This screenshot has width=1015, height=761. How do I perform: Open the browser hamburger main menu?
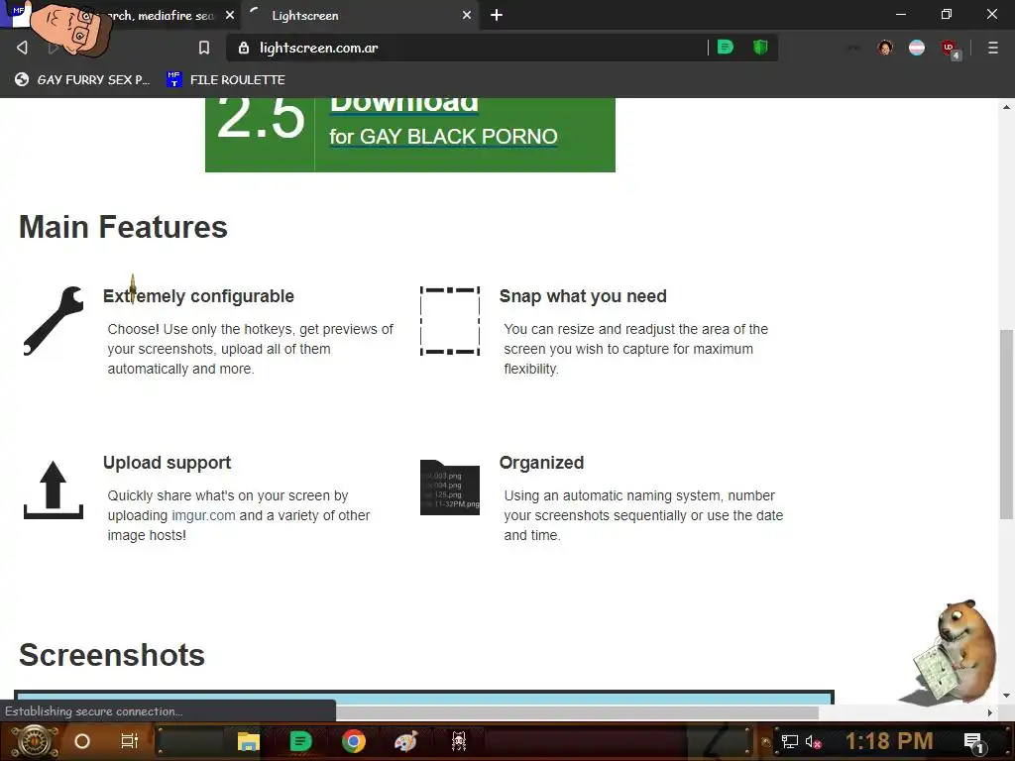pyautogui.click(x=992, y=48)
